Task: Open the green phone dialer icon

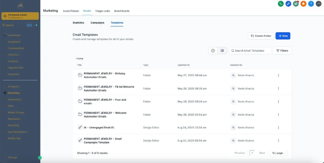Action: [x=281, y=4]
